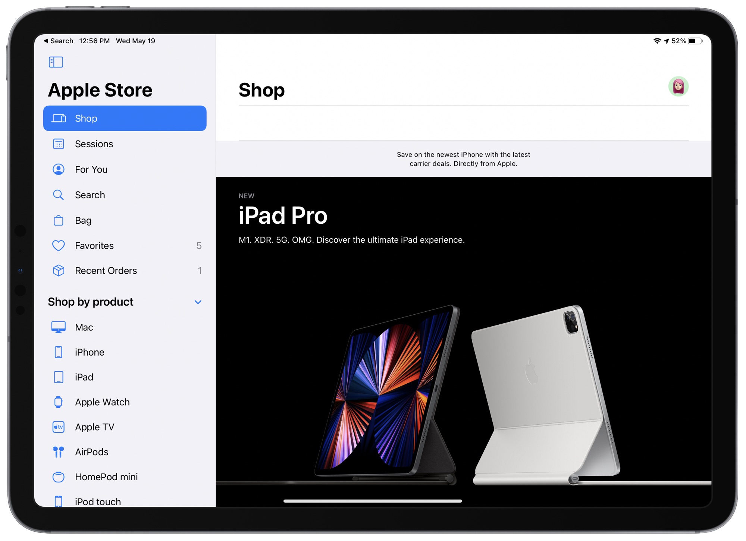
Task: Select the iPhone product category
Action: (x=90, y=352)
